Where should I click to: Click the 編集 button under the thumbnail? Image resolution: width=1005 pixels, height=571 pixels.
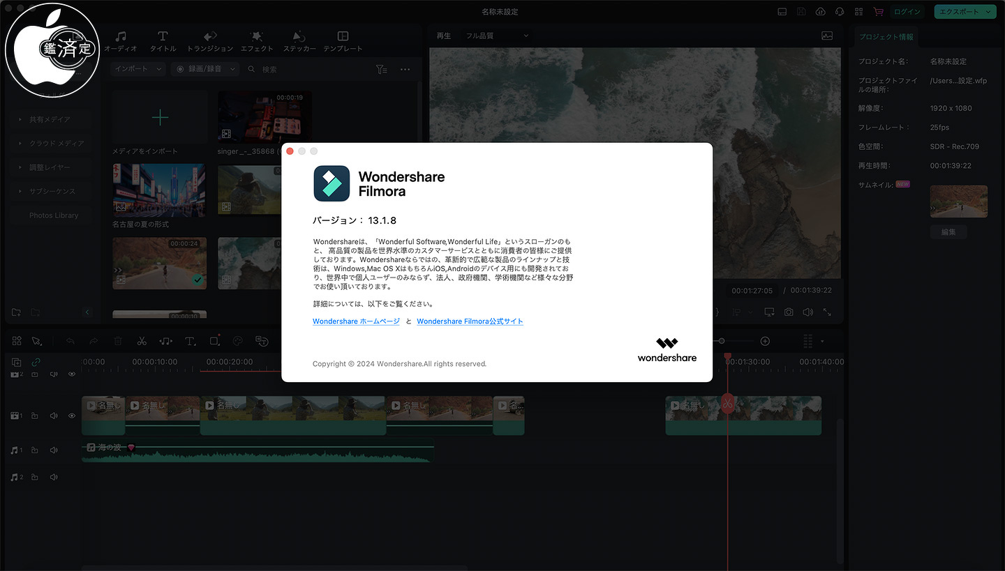(948, 231)
